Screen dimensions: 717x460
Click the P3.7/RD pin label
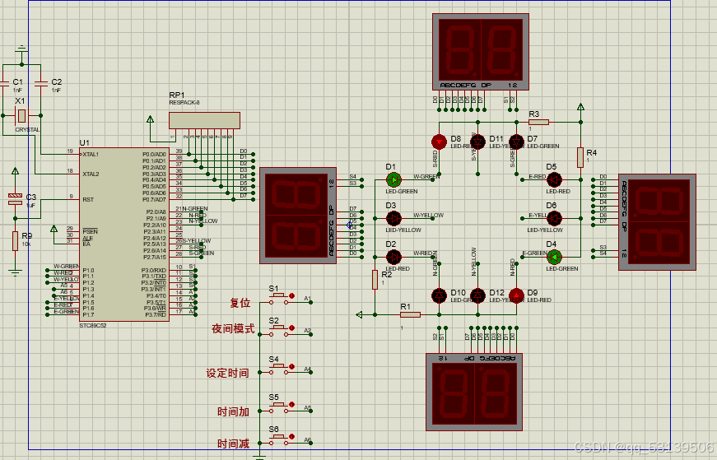[x=156, y=315]
